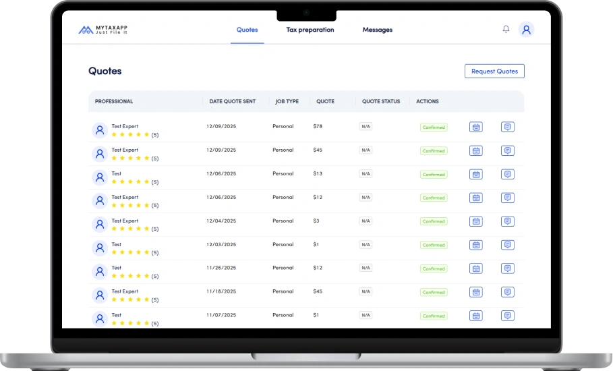Click the avatar of the 12/03/2025 professional
The width and height of the screenshot is (613, 371).
tap(100, 248)
